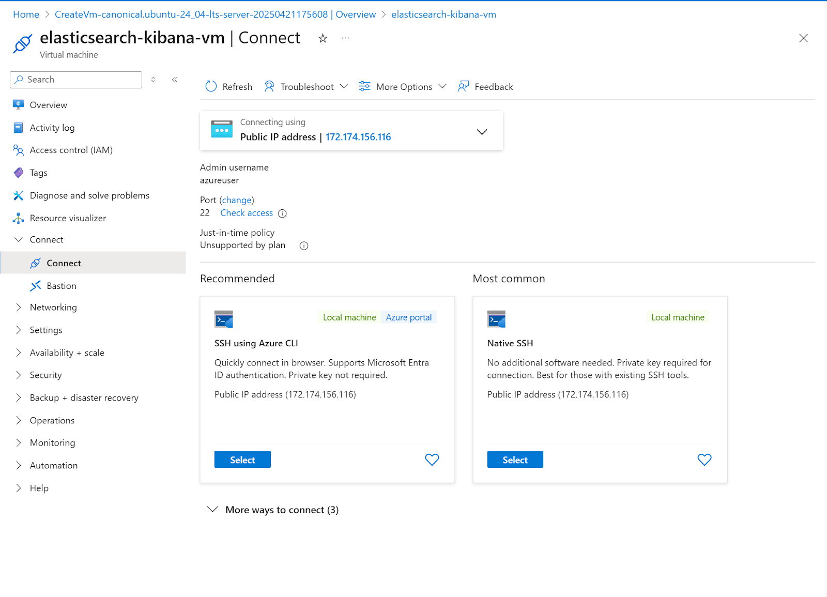The width and height of the screenshot is (827, 597).
Task: Switch to the Overview page
Action: (x=48, y=104)
